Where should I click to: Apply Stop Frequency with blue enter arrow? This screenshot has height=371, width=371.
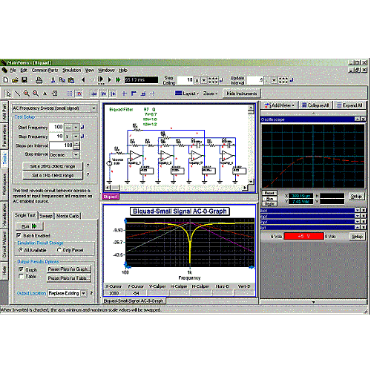82,137
